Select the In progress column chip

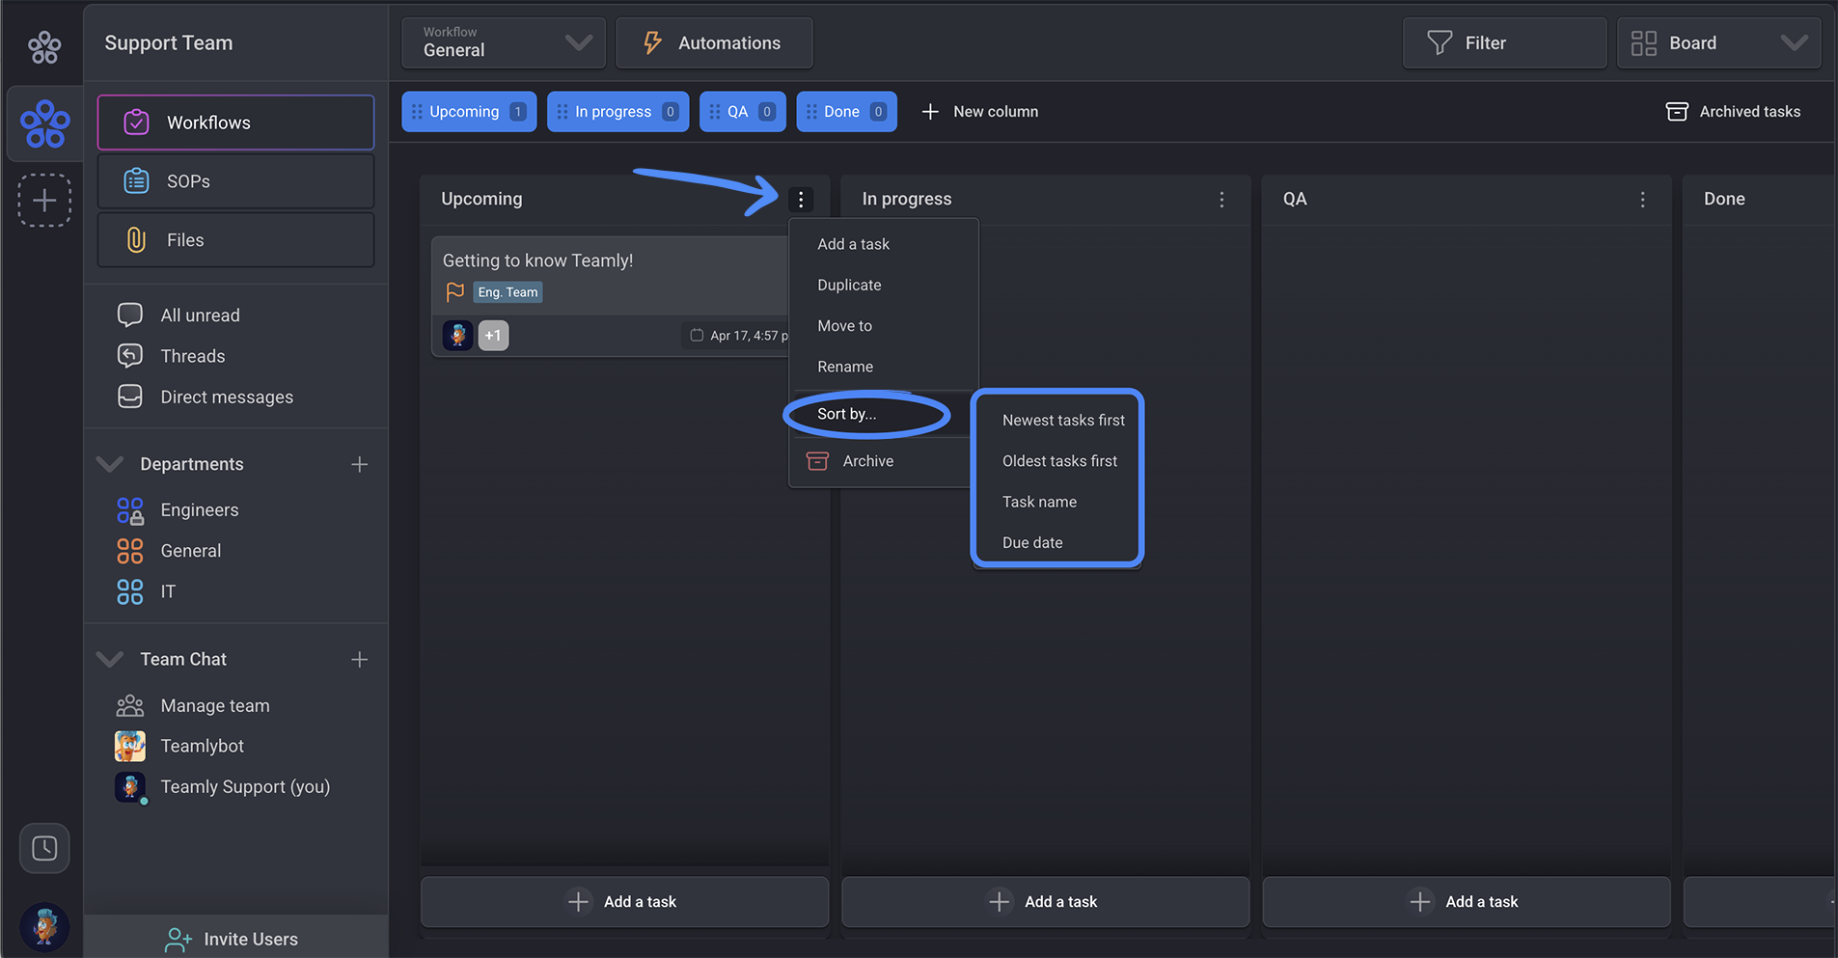(x=617, y=112)
